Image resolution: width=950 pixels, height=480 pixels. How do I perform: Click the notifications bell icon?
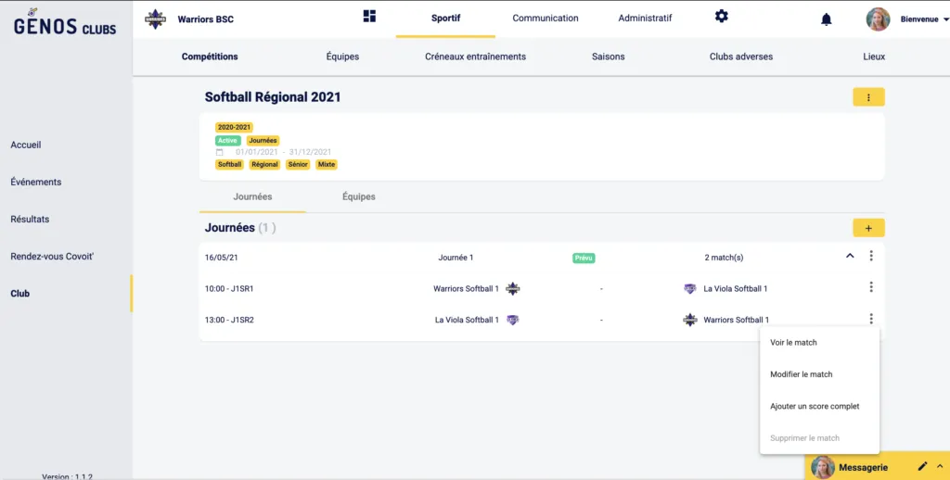[826, 19]
